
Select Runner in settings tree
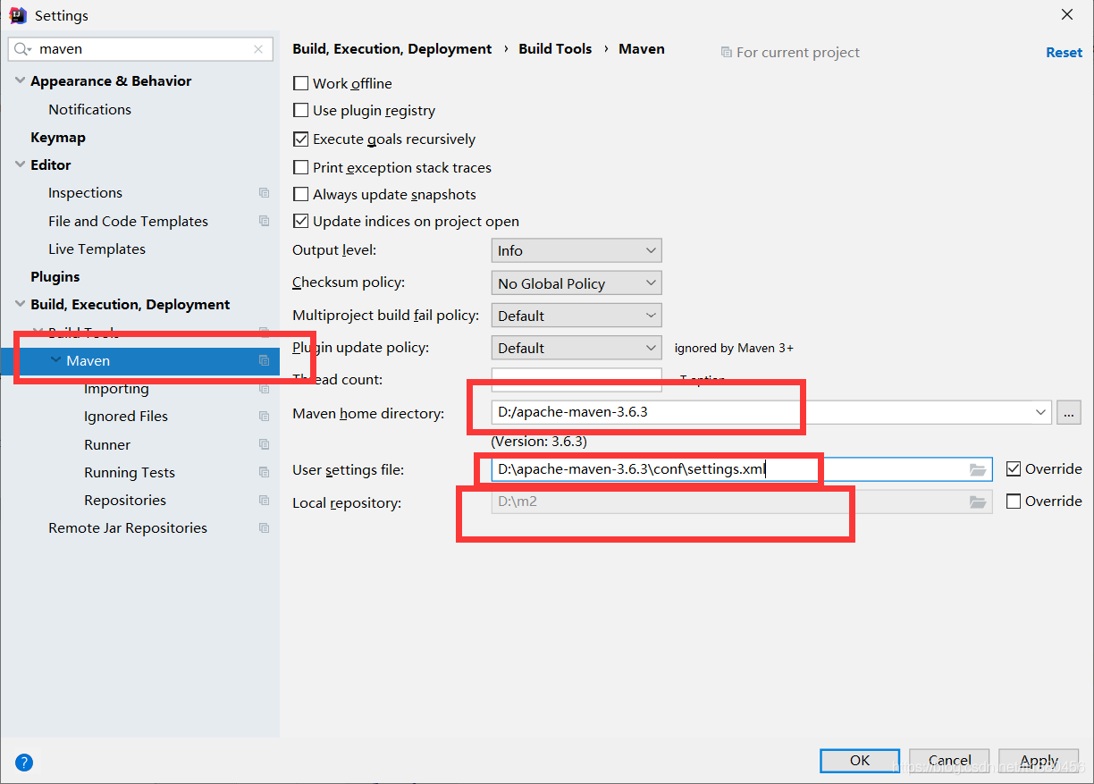point(107,444)
